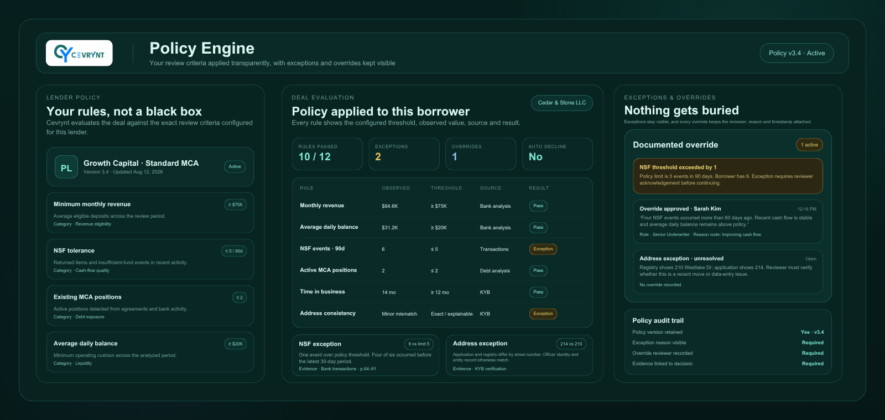
Task: Open the Rules Passed 10 / 12 summary card
Action: coord(327,154)
